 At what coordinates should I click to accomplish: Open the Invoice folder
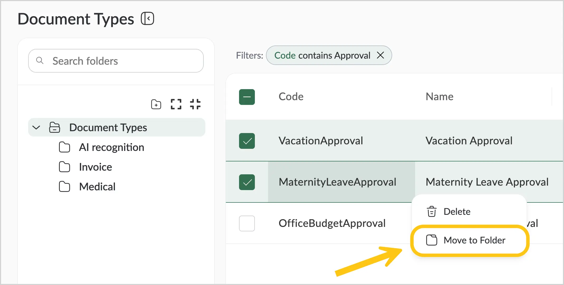[95, 167]
